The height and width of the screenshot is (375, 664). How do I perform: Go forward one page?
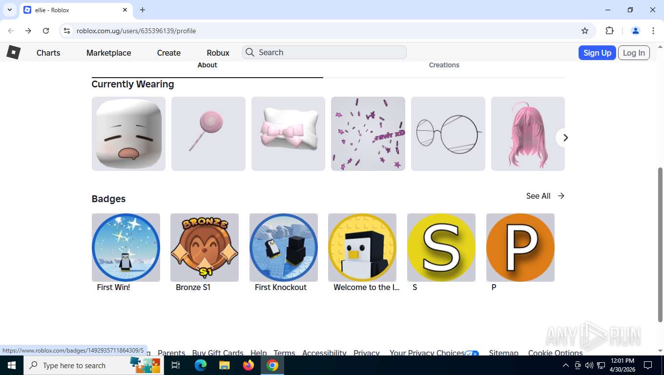(x=28, y=31)
